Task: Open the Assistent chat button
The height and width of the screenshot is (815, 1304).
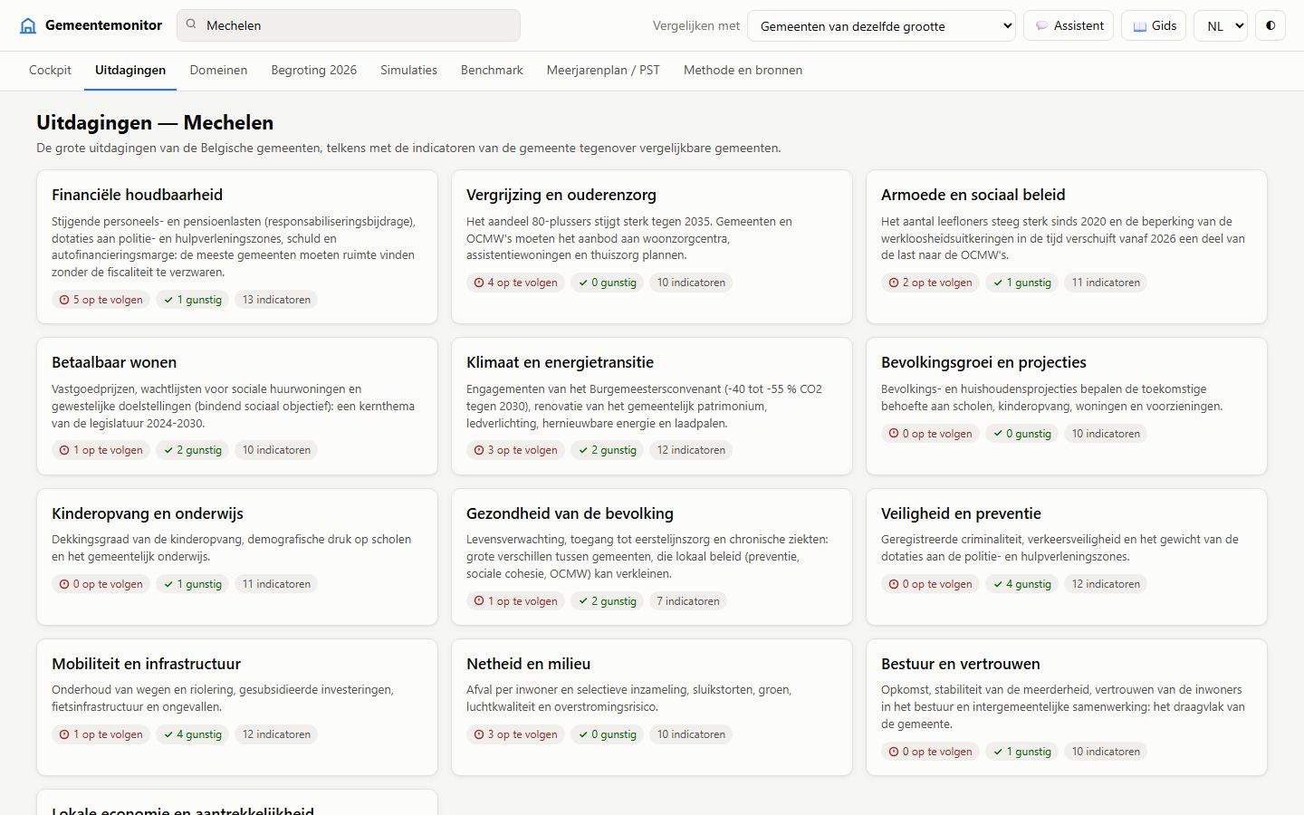Action: [x=1069, y=25]
